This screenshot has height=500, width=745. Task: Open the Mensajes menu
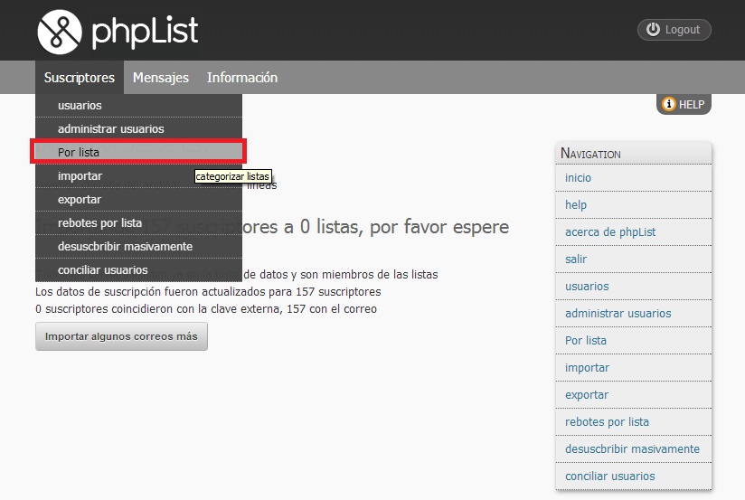161,78
